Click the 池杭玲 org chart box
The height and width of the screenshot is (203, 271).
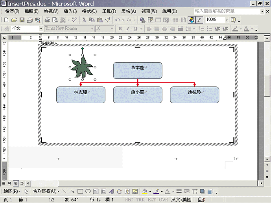pos(194,95)
